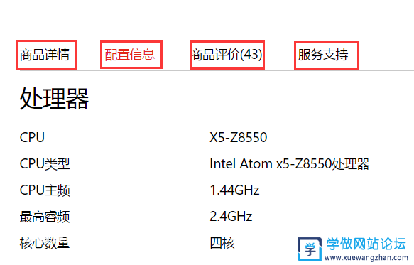Click the 处理器 section heading
Viewport: 414px width, 265px height.
pos(54,99)
